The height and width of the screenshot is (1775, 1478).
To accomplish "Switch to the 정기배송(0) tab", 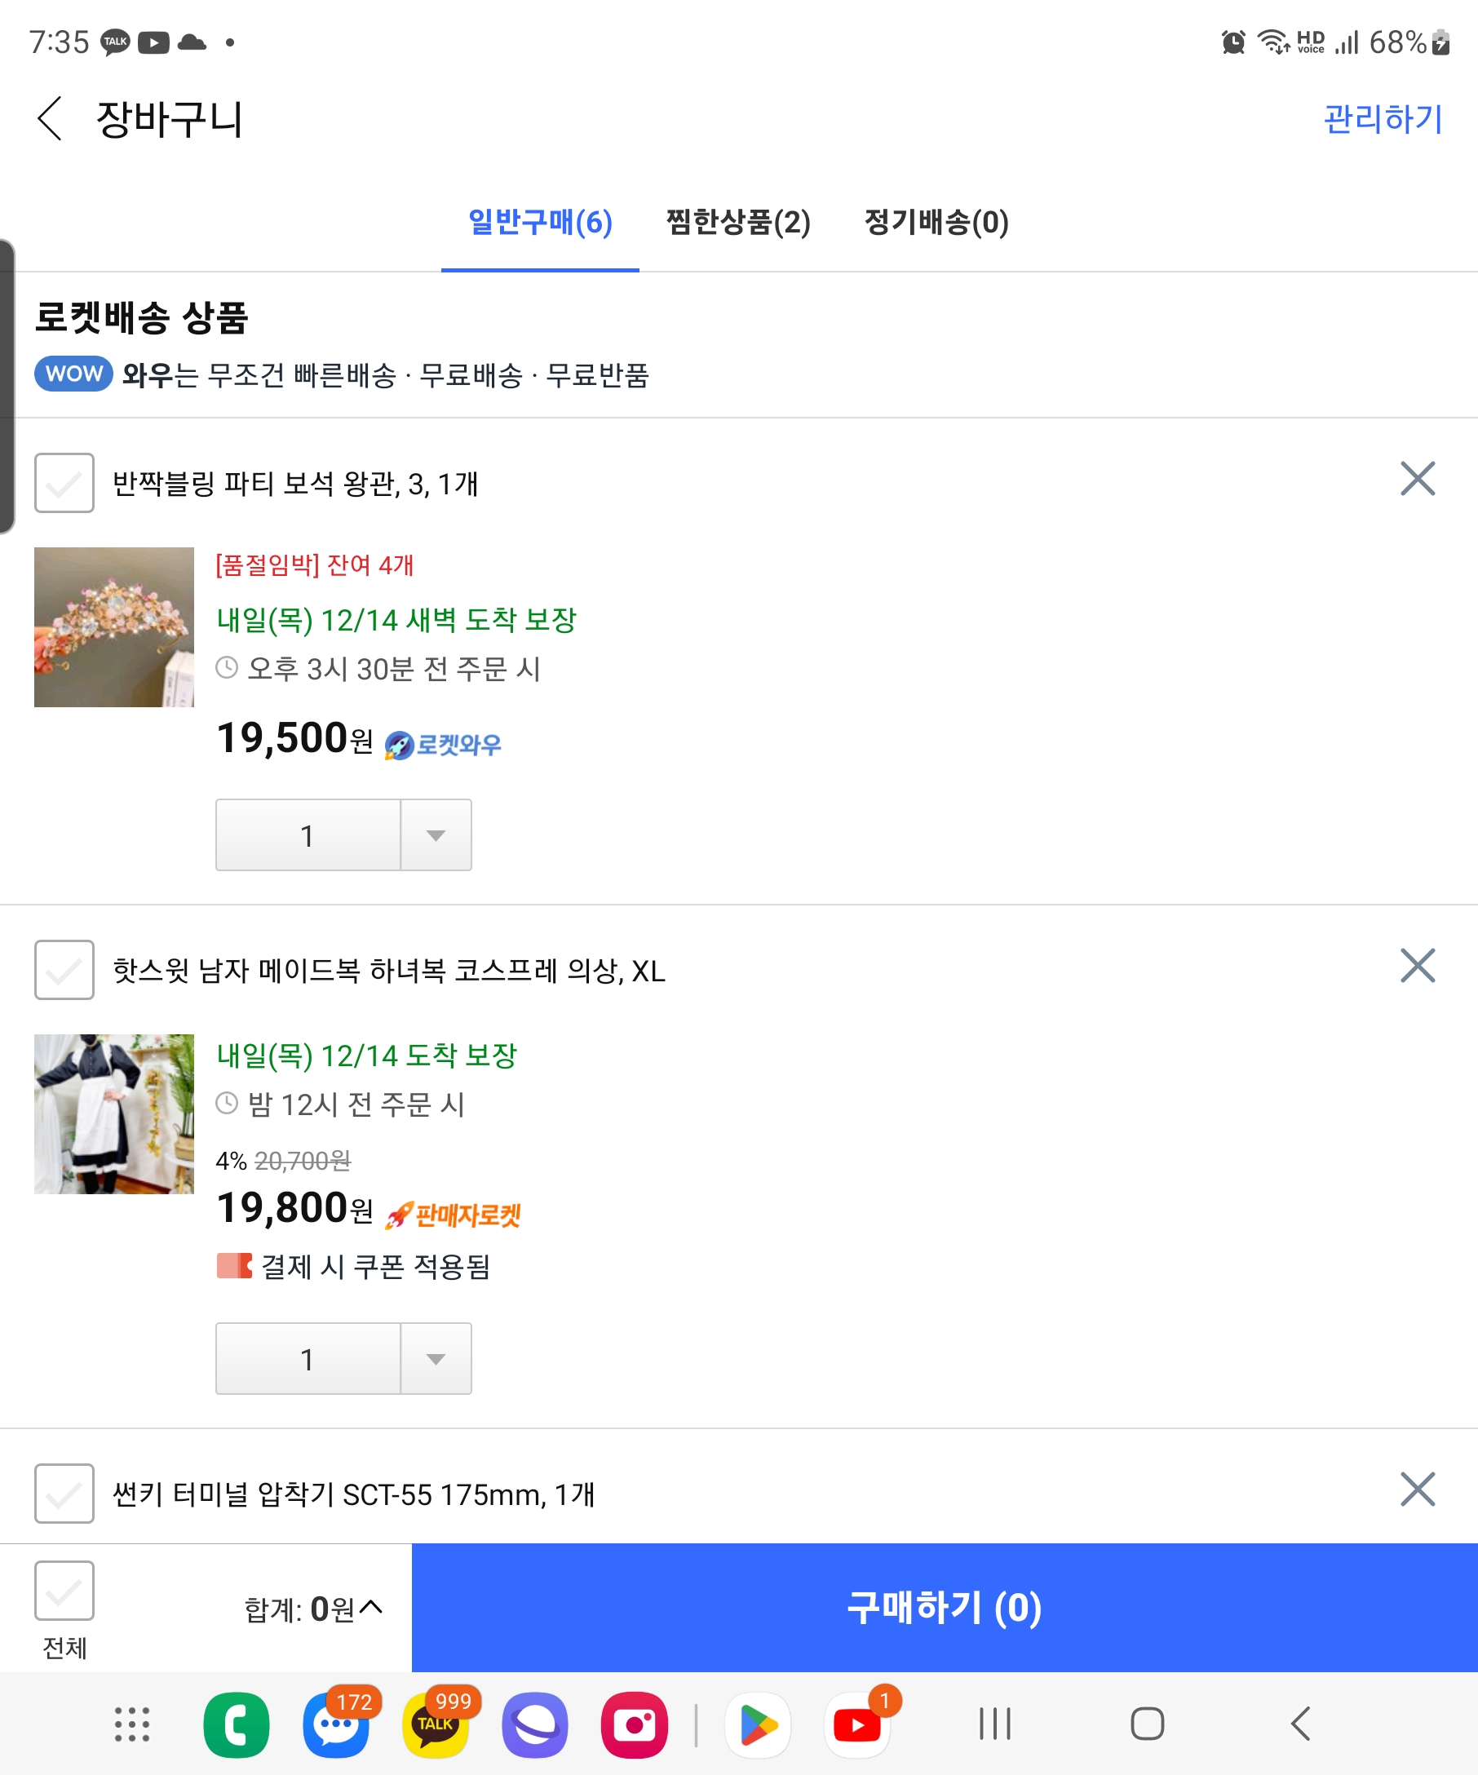I will pos(936,223).
